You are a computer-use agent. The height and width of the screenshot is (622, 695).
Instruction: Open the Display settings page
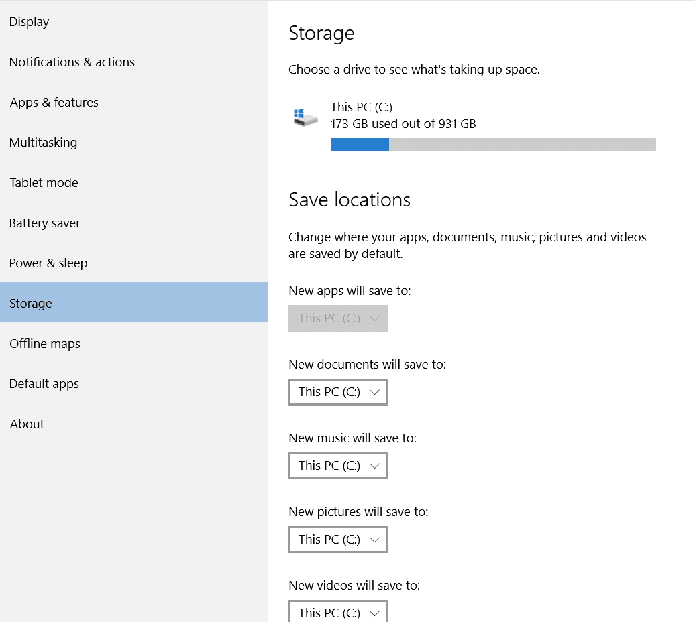[134, 21]
